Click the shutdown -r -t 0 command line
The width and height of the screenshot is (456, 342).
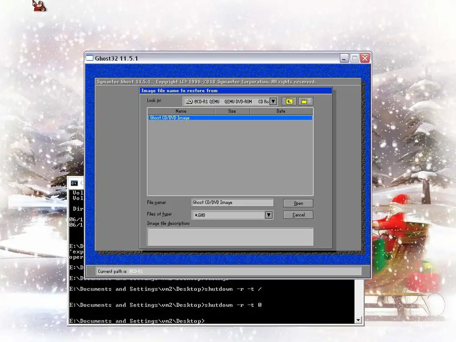coord(165,305)
